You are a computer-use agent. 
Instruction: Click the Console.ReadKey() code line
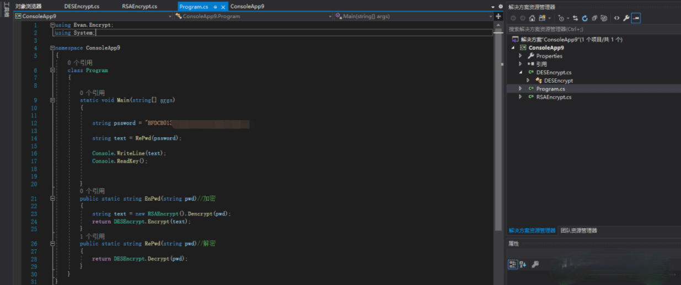click(x=120, y=161)
